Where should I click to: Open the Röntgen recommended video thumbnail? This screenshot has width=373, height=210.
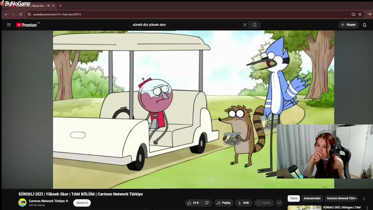305,208
